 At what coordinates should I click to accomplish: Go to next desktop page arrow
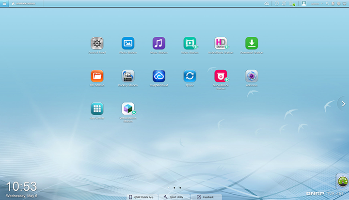(x=343, y=104)
